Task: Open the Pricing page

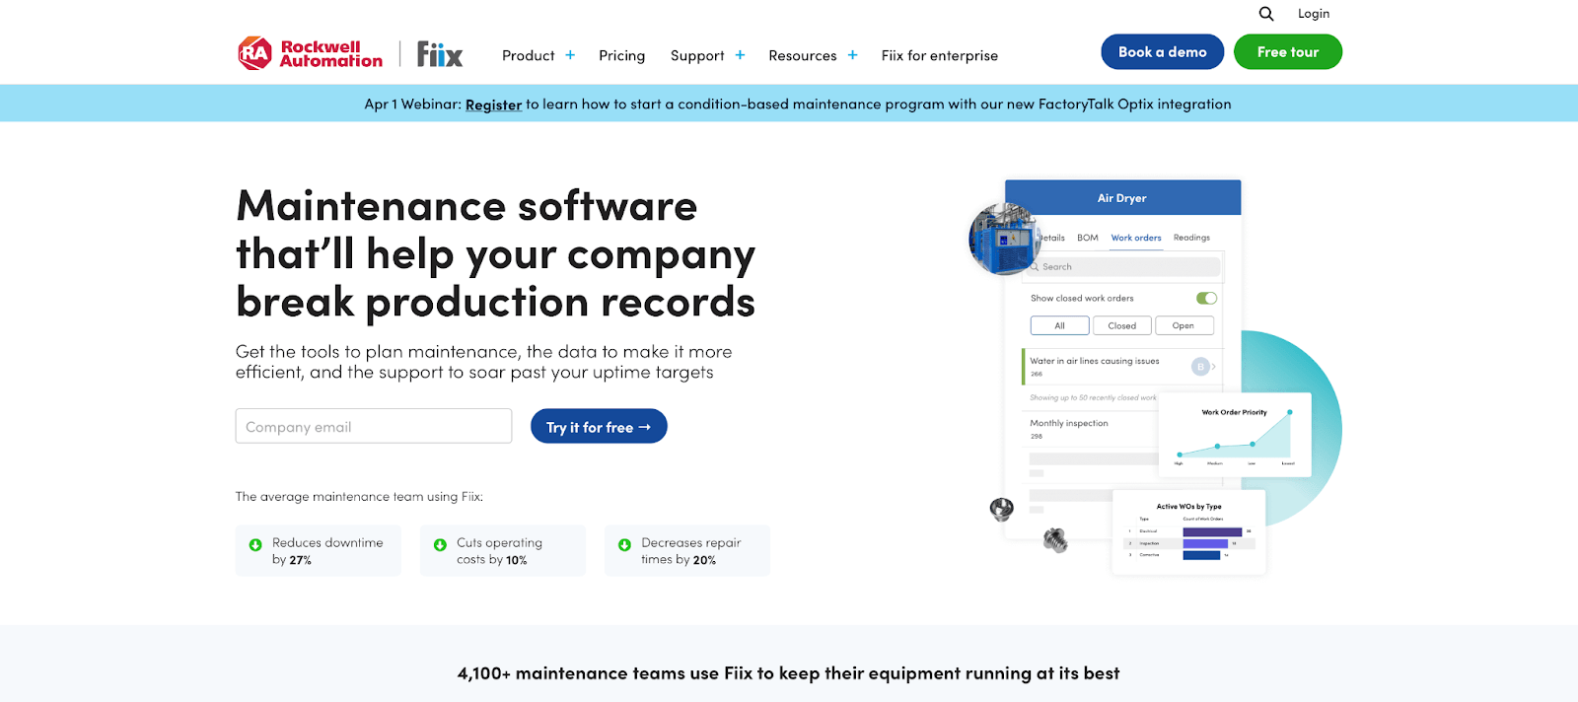Action: [x=621, y=56]
